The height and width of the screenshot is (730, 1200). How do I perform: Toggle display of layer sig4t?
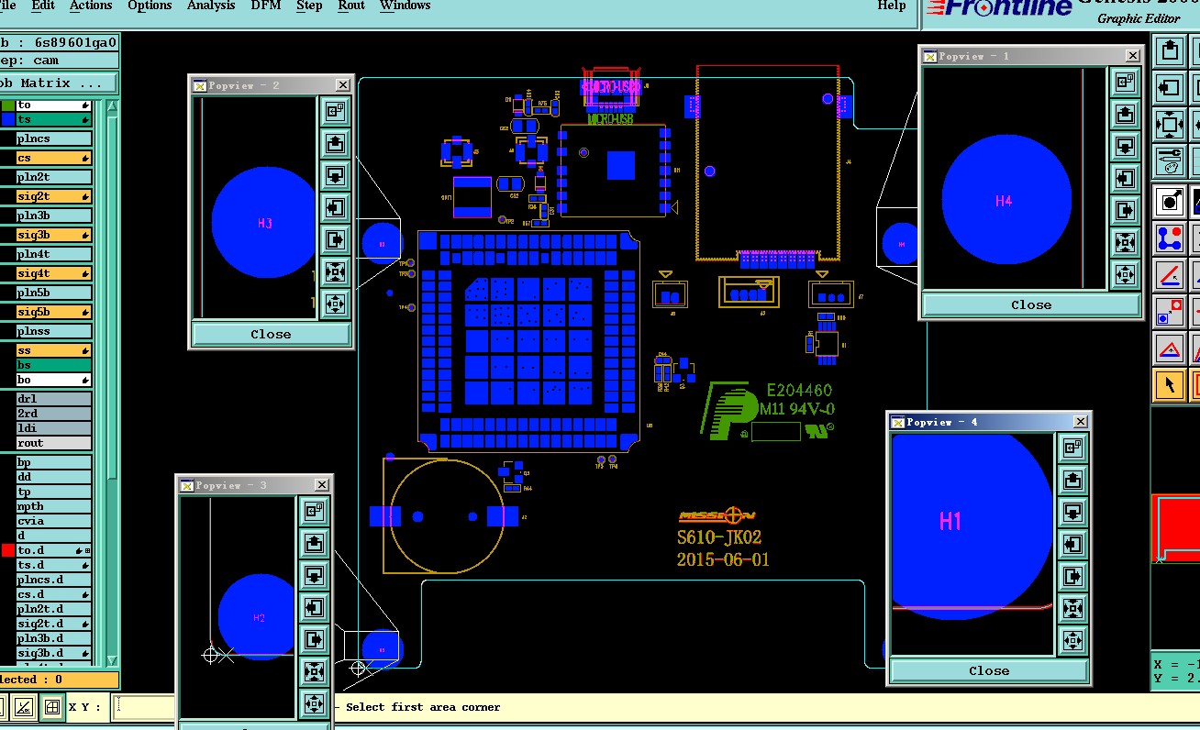[x=54, y=273]
